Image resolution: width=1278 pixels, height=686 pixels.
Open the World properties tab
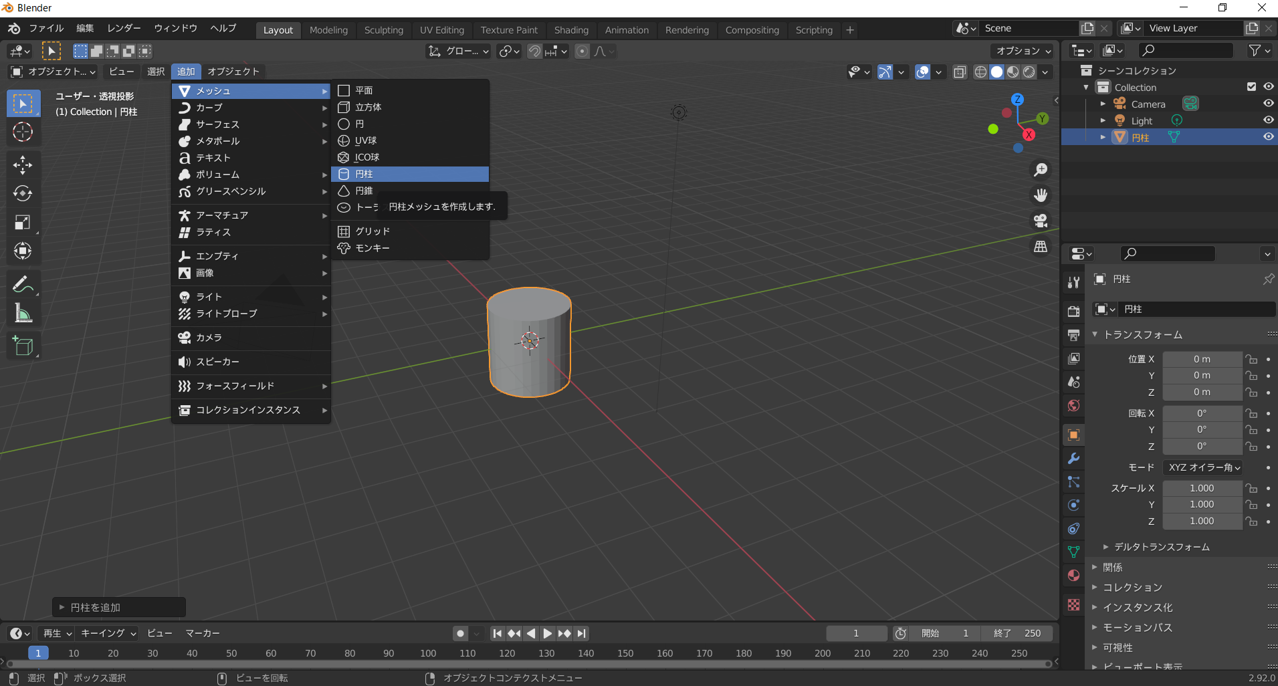(1073, 405)
